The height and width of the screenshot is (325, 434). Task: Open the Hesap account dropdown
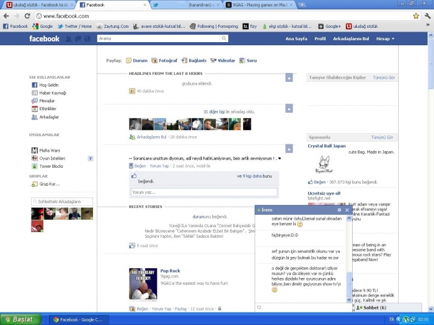pyautogui.click(x=385, y=38)
